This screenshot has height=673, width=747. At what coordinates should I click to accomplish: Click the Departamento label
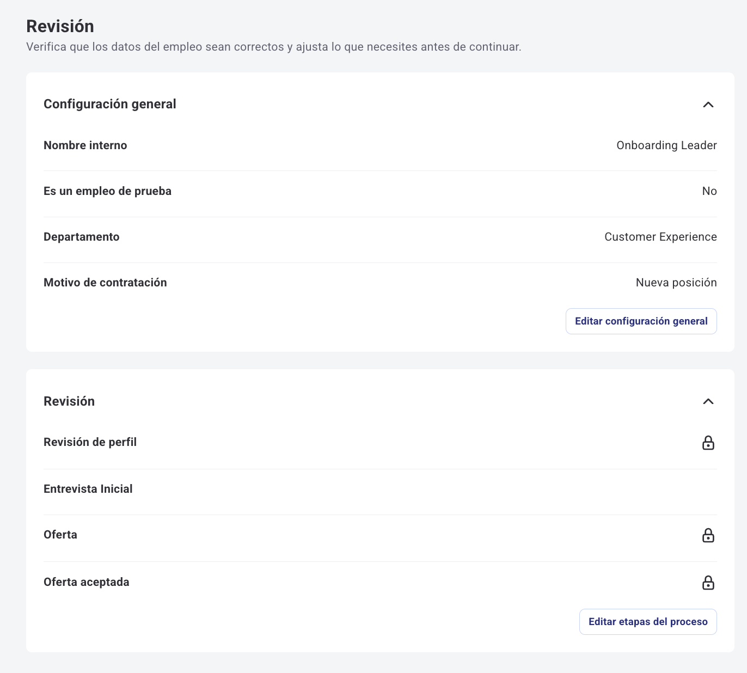point(82,237)
